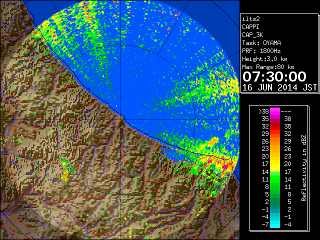Viewport: 320px width, 240px height.
Task: Click the CAPPI product label
Action: pyautogui.click(x=250, y=27)
